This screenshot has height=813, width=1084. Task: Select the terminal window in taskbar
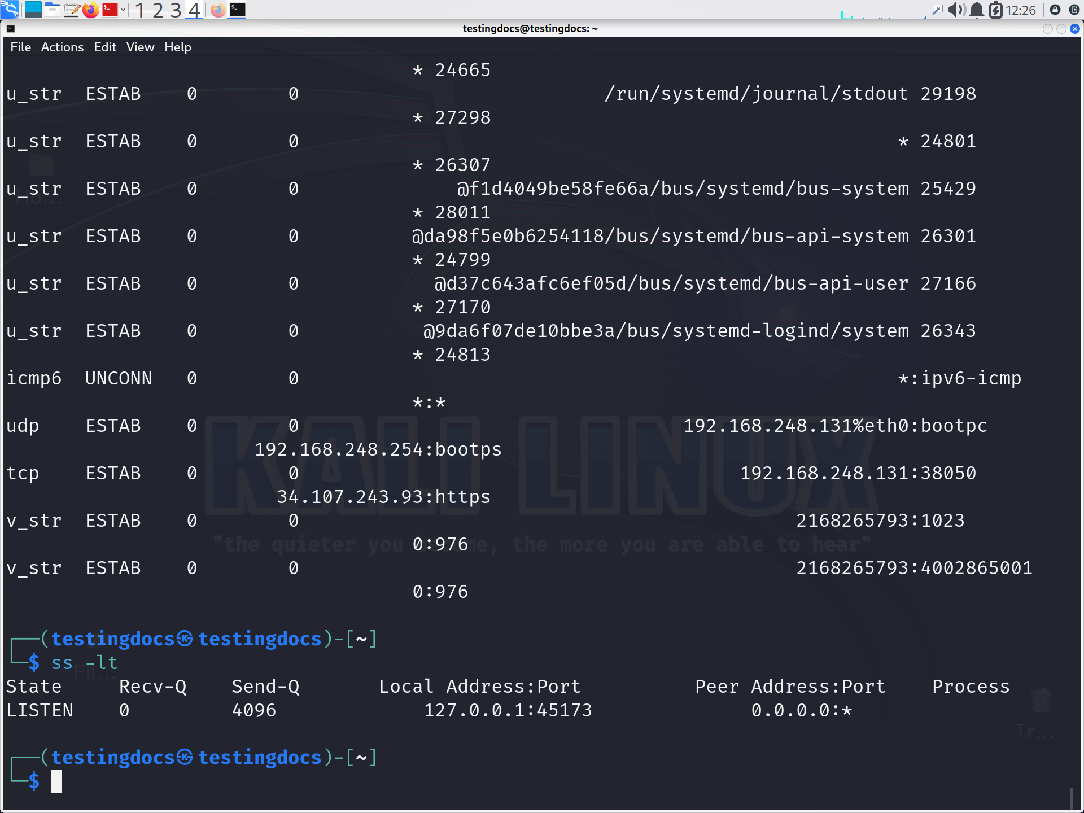[238, 10]
